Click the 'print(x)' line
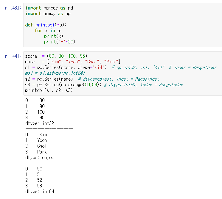Image resolution: width=222 pixels, height=199 pixels. (54, 36)
